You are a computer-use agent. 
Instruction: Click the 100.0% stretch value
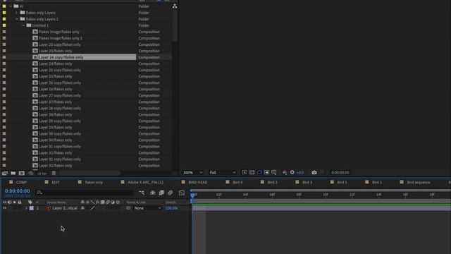tap(171, 208)
